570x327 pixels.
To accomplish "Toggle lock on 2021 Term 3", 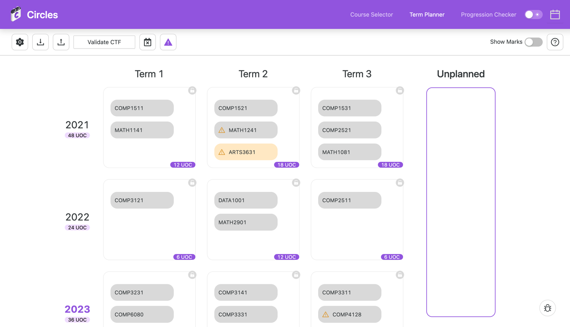I will click(400, 91).
